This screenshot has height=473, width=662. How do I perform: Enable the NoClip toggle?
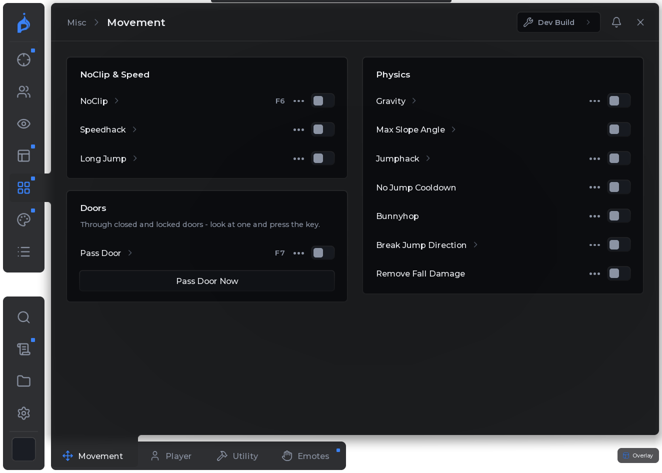323,101
